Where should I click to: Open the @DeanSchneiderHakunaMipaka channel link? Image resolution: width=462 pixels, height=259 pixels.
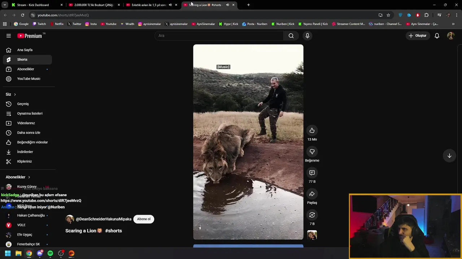click(x=103, y=219)
